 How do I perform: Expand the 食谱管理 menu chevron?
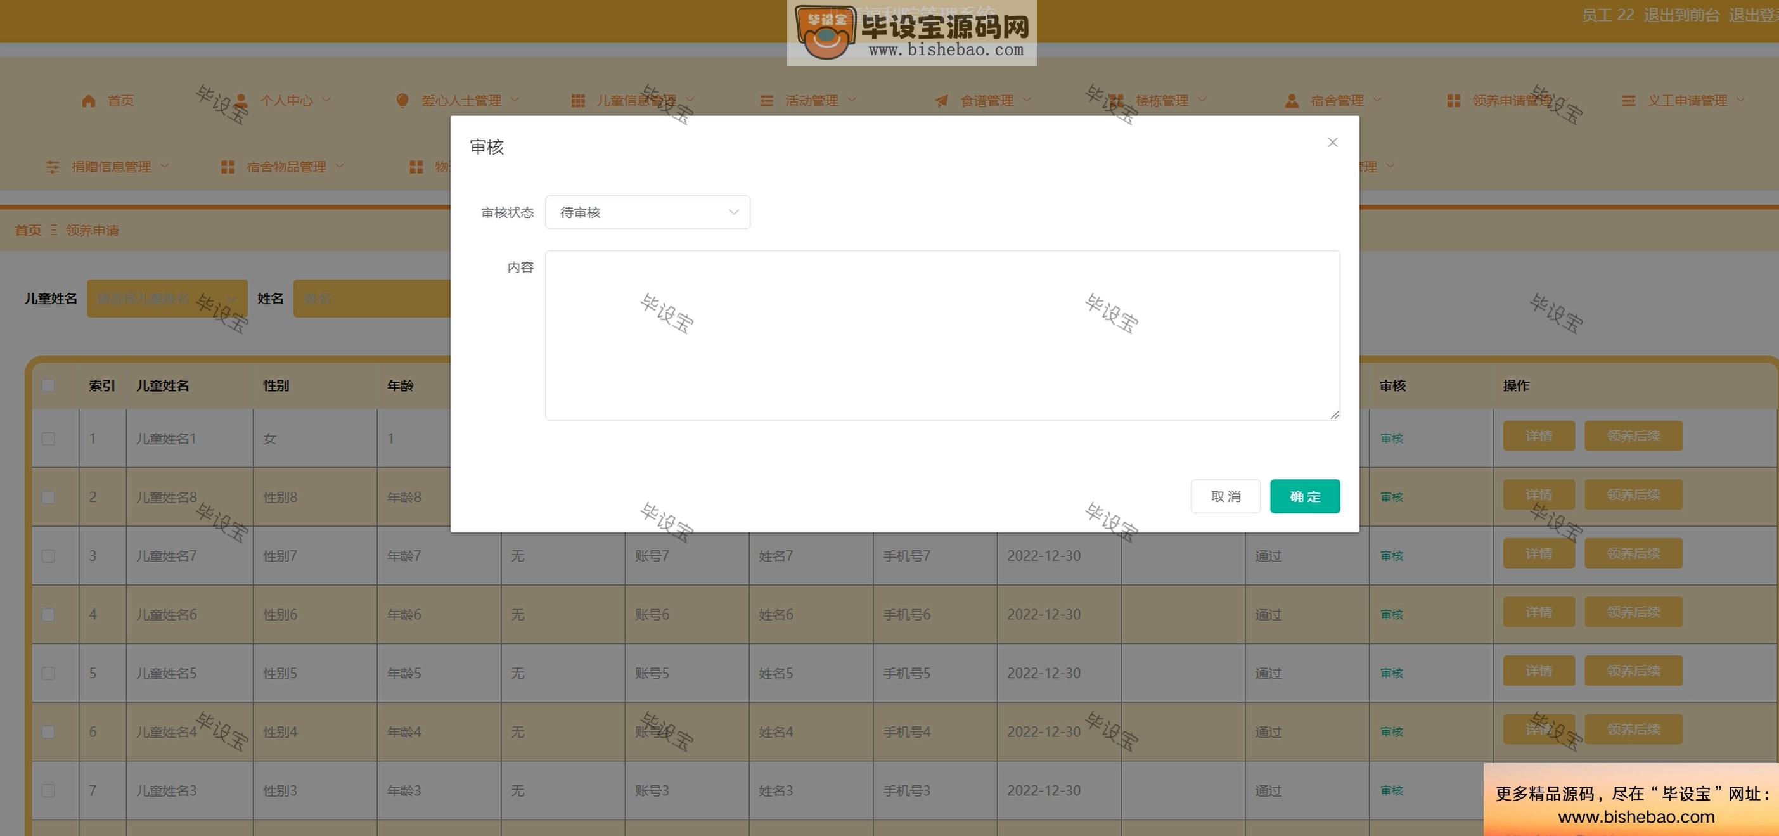coord(1027,100)
